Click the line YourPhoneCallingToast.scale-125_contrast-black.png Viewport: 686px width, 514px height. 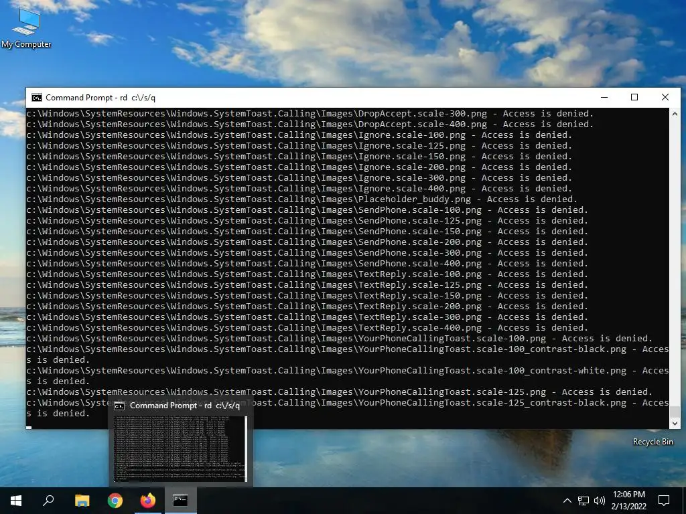348,408
